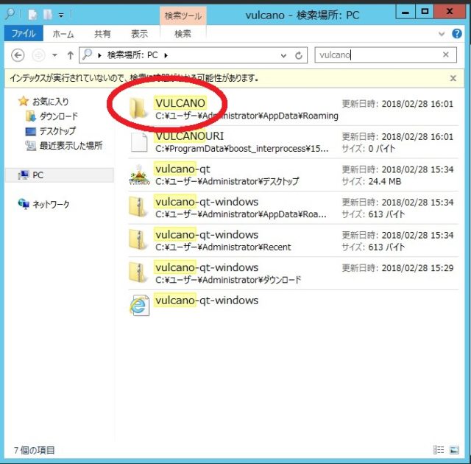
Task: Open Explorer help icon
Action: pos(457,34)
